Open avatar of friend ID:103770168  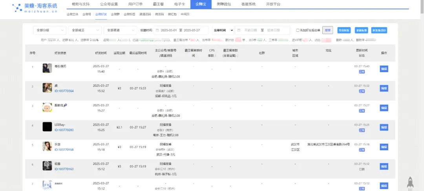[x=47, y=146]
